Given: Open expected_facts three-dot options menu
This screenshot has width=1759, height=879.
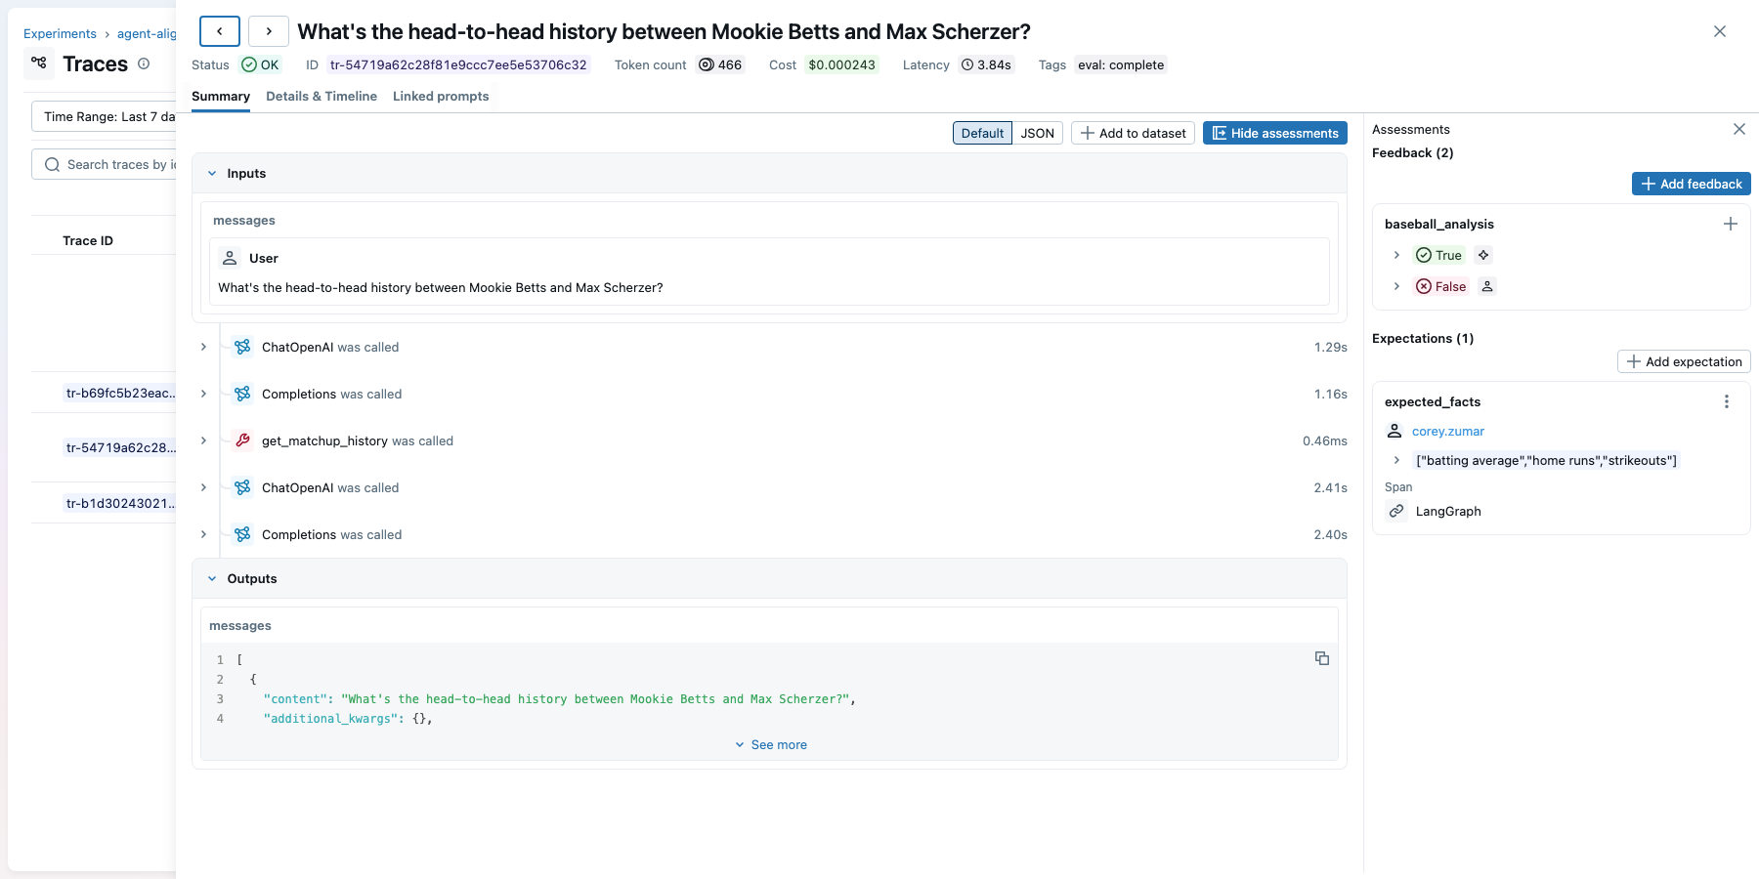Looking at the screenshot, I should tap(1726, 401).
